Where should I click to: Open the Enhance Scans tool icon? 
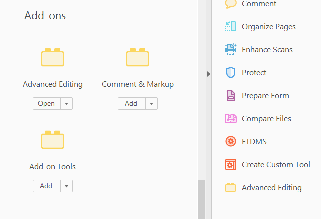230,50
